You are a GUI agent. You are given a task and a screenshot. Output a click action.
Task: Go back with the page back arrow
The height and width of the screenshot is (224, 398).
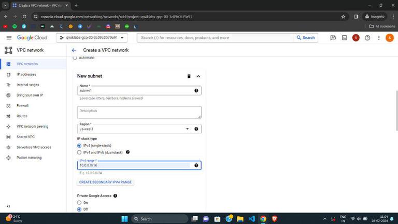pyautogui.click(x=74, y=50)
